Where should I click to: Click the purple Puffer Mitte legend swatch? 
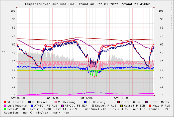click(146, 102)
